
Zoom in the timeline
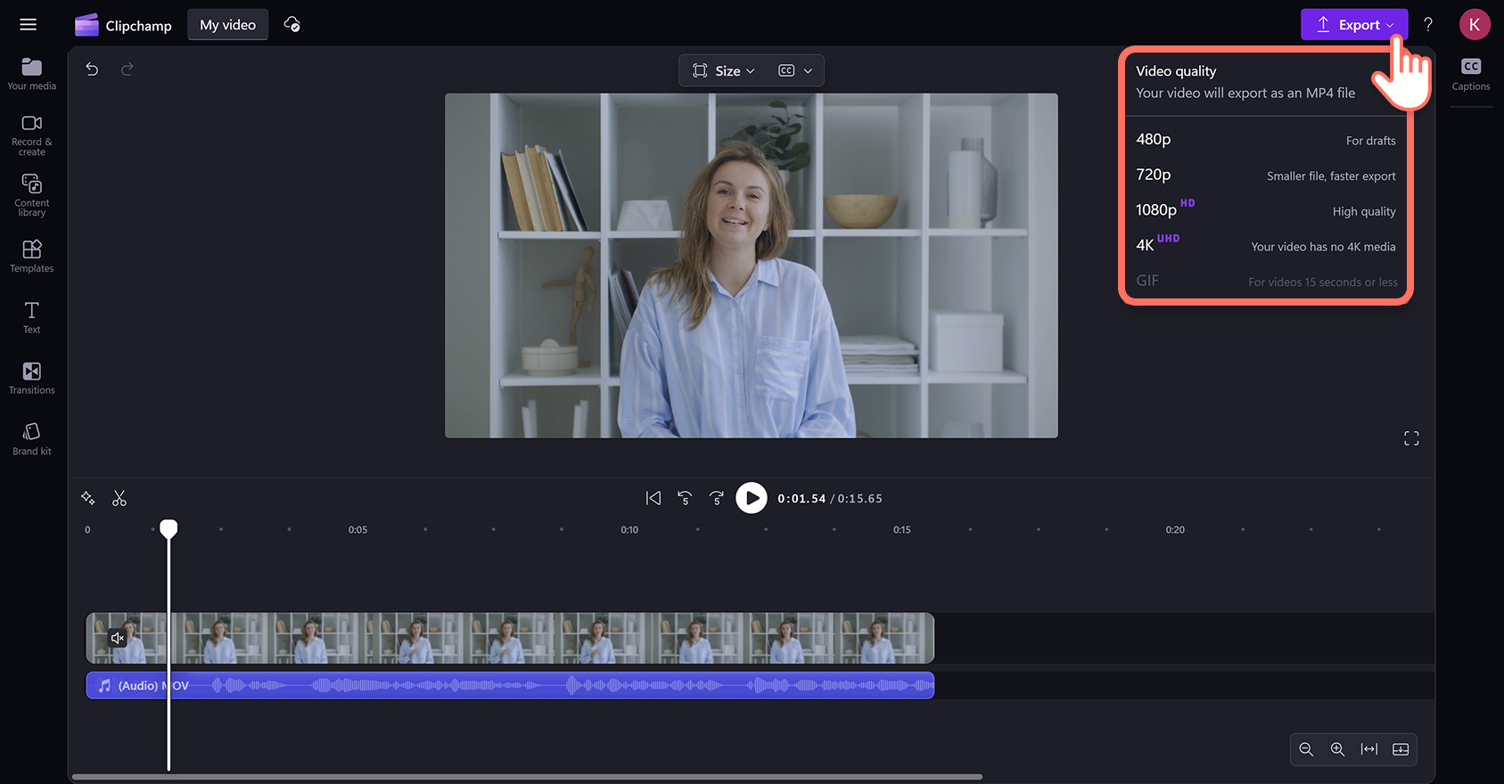click(1337, 749)
